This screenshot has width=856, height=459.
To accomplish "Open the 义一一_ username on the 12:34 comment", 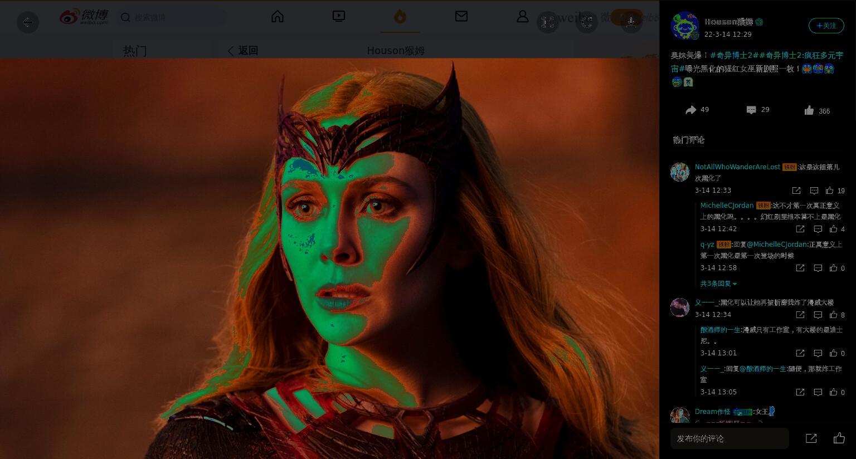I will coord(706,302).
